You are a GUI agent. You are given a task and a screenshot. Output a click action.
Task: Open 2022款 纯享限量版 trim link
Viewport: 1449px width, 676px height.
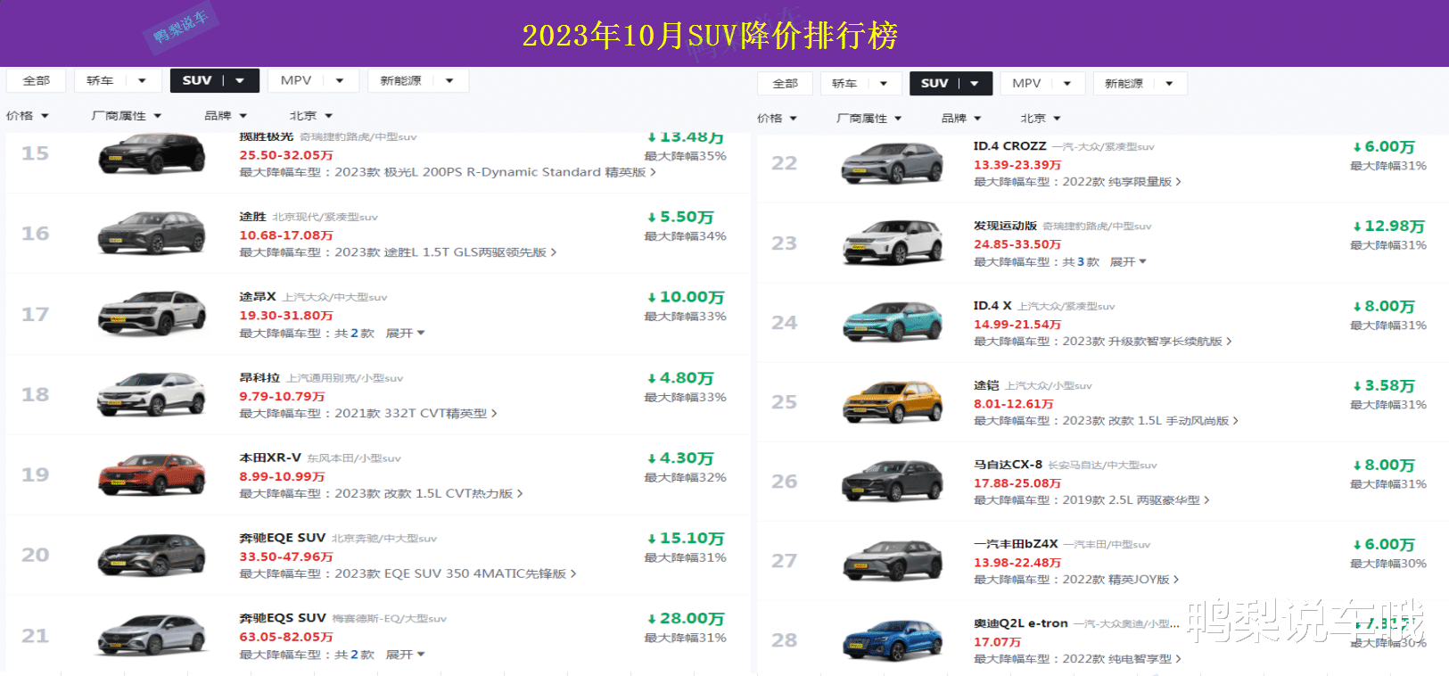pyautogui.click(x=1122, y=182)
